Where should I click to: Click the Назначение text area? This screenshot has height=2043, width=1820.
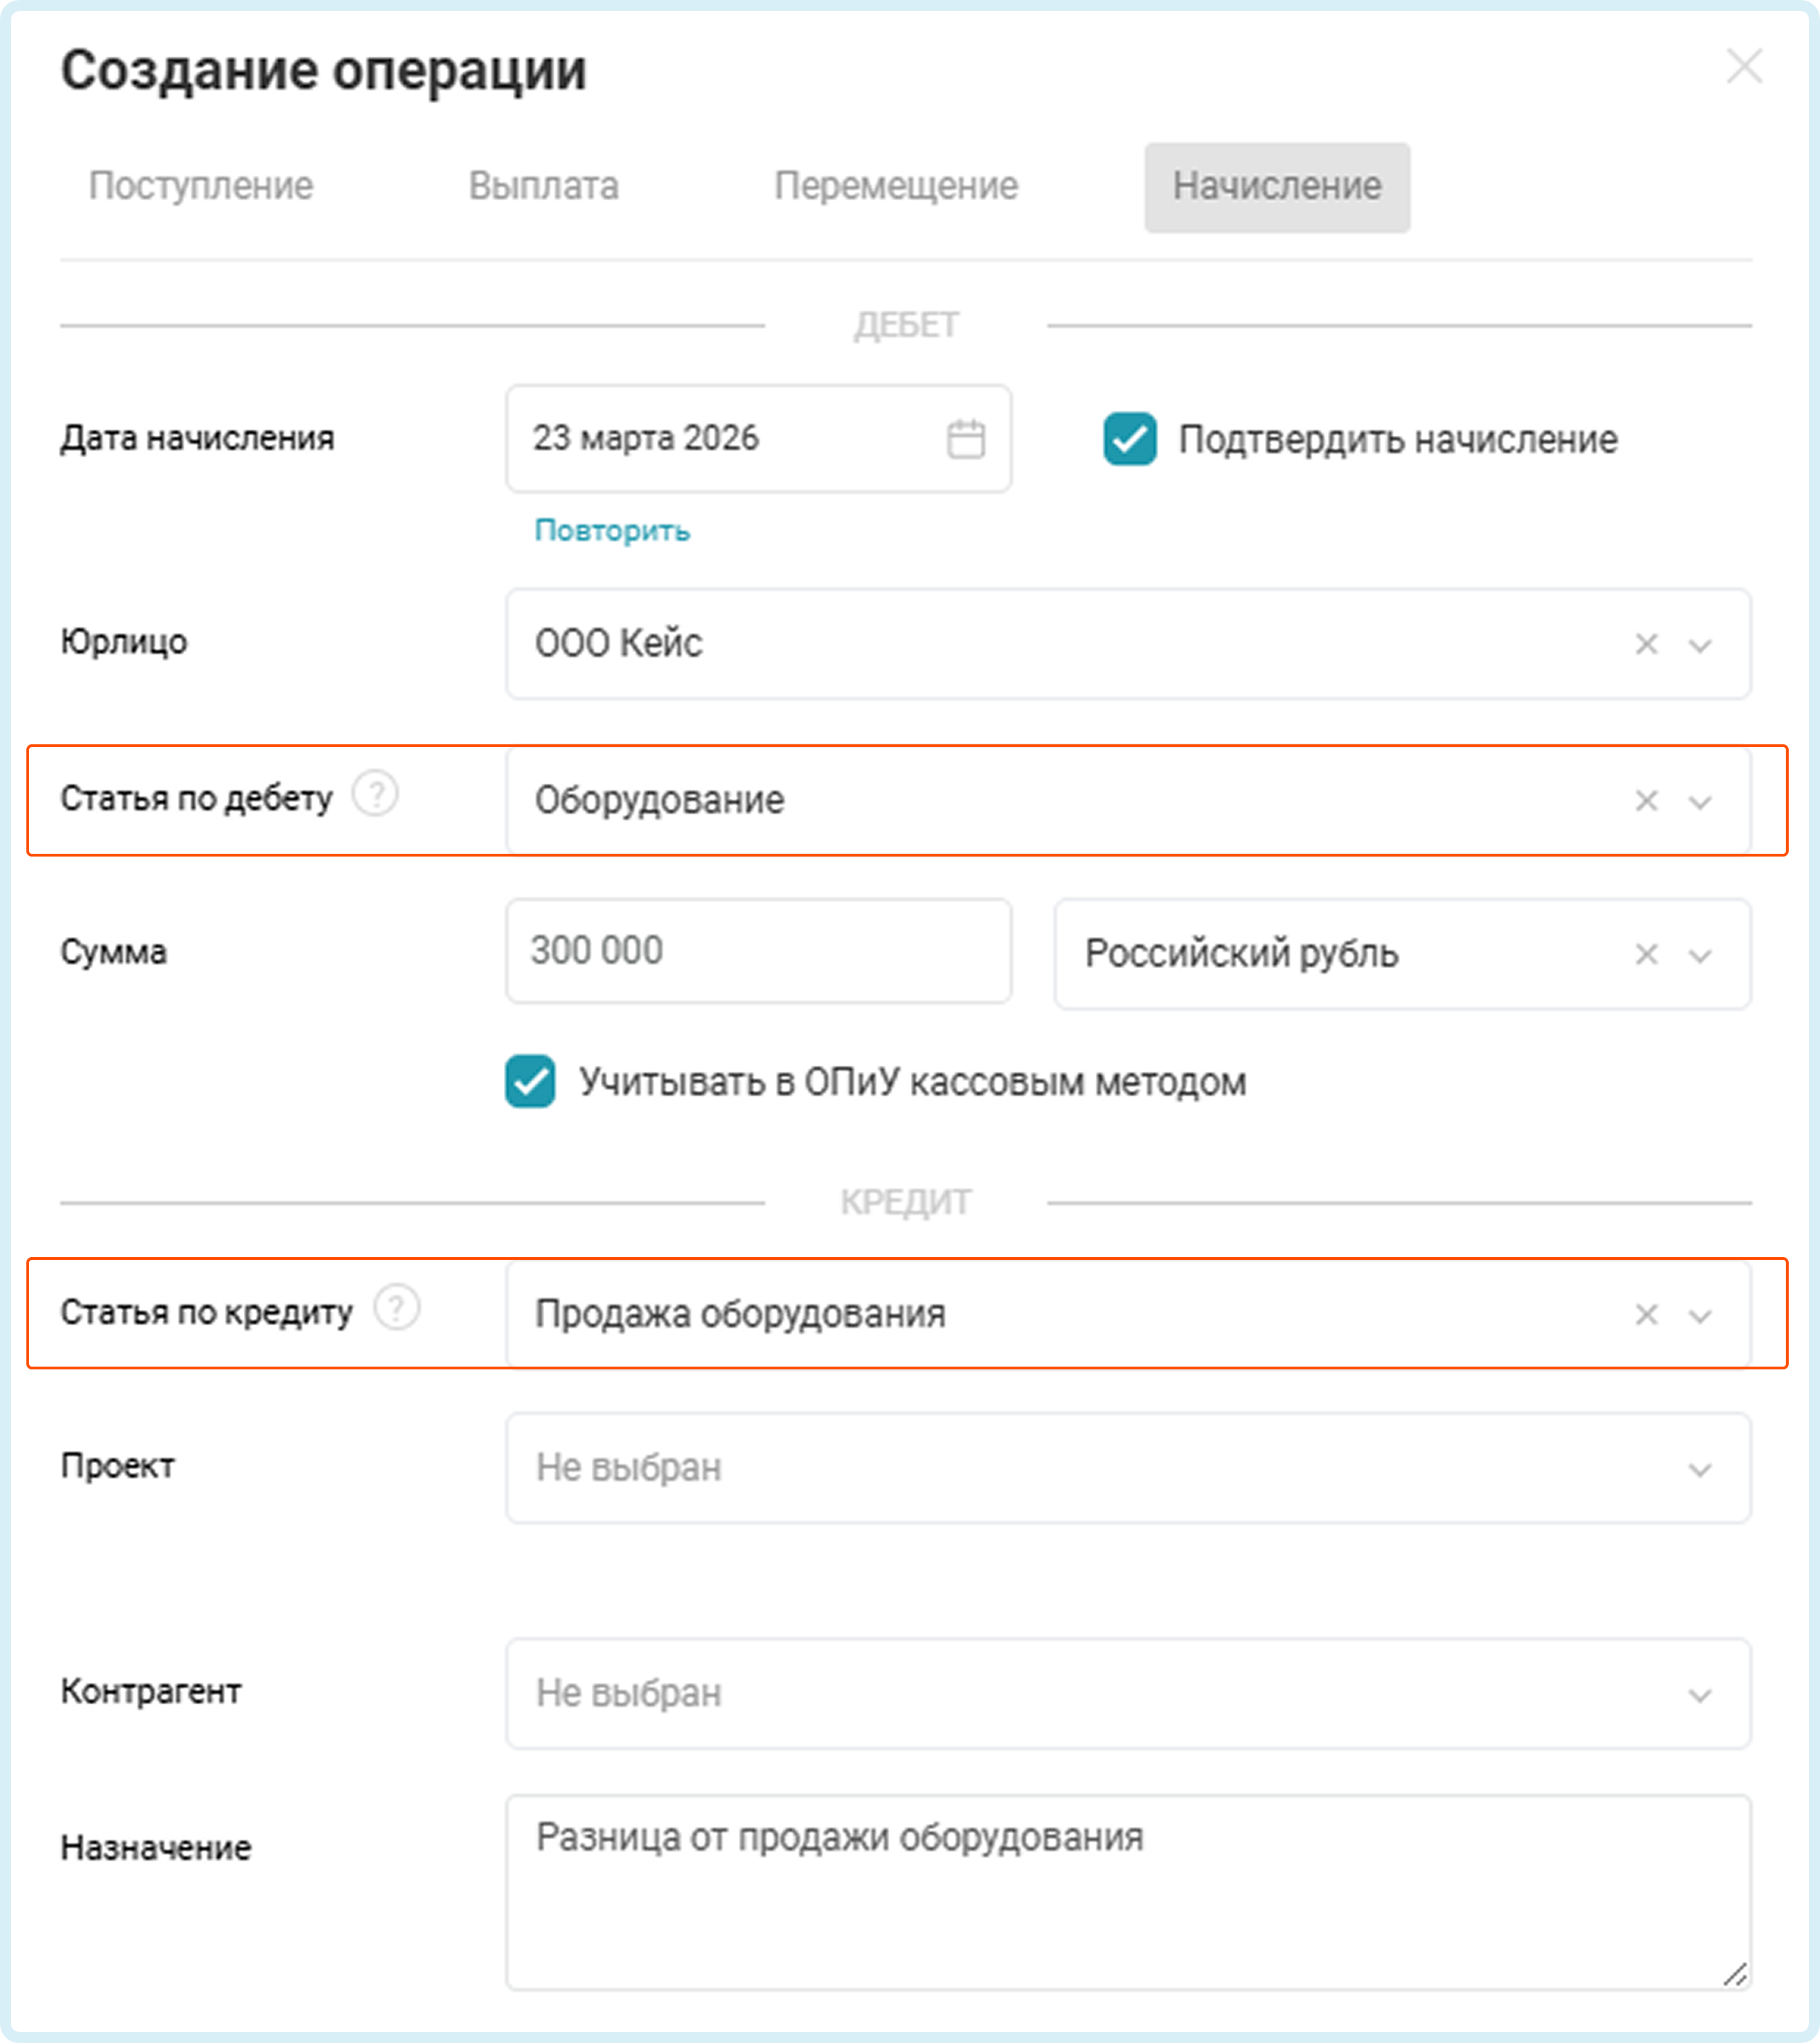[x=1127, y=1890]
